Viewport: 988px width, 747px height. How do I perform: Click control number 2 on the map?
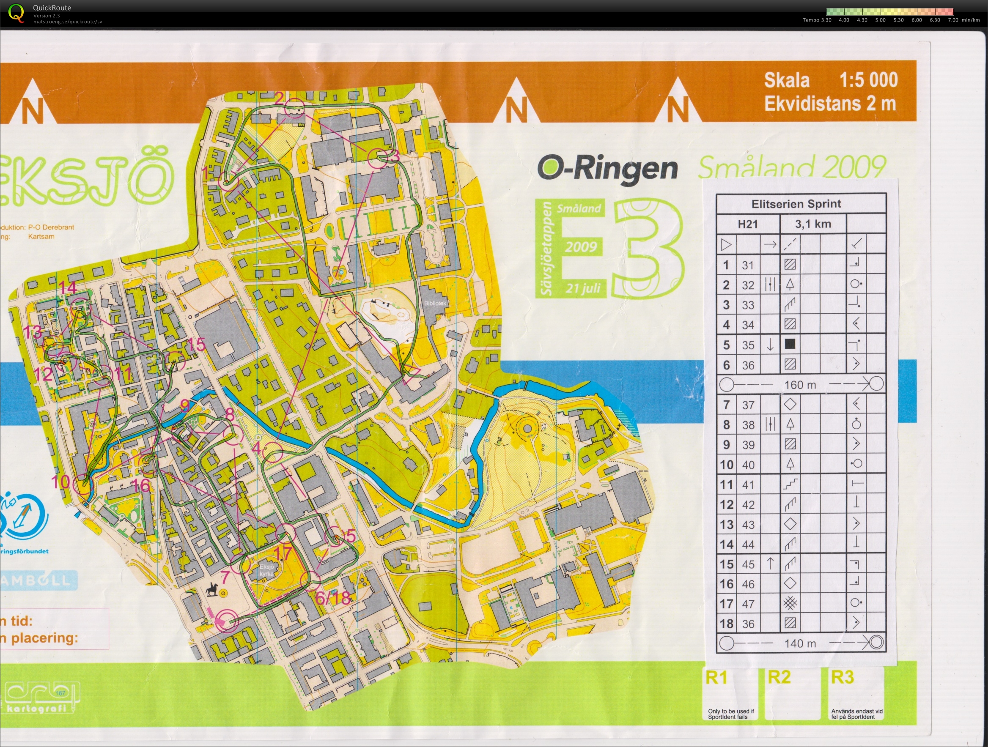click(280, 98)
